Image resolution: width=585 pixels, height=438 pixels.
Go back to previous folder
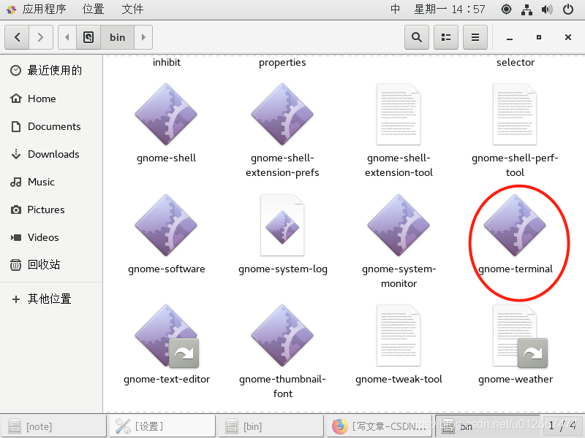coord(17,37)
